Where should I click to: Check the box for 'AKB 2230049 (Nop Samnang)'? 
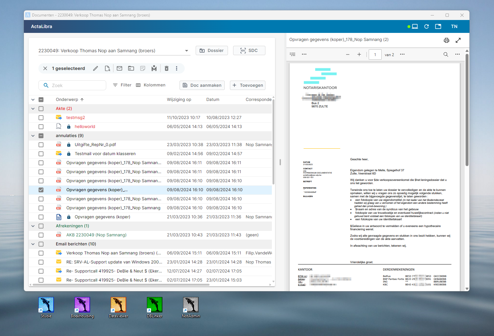tap(41, 235)
